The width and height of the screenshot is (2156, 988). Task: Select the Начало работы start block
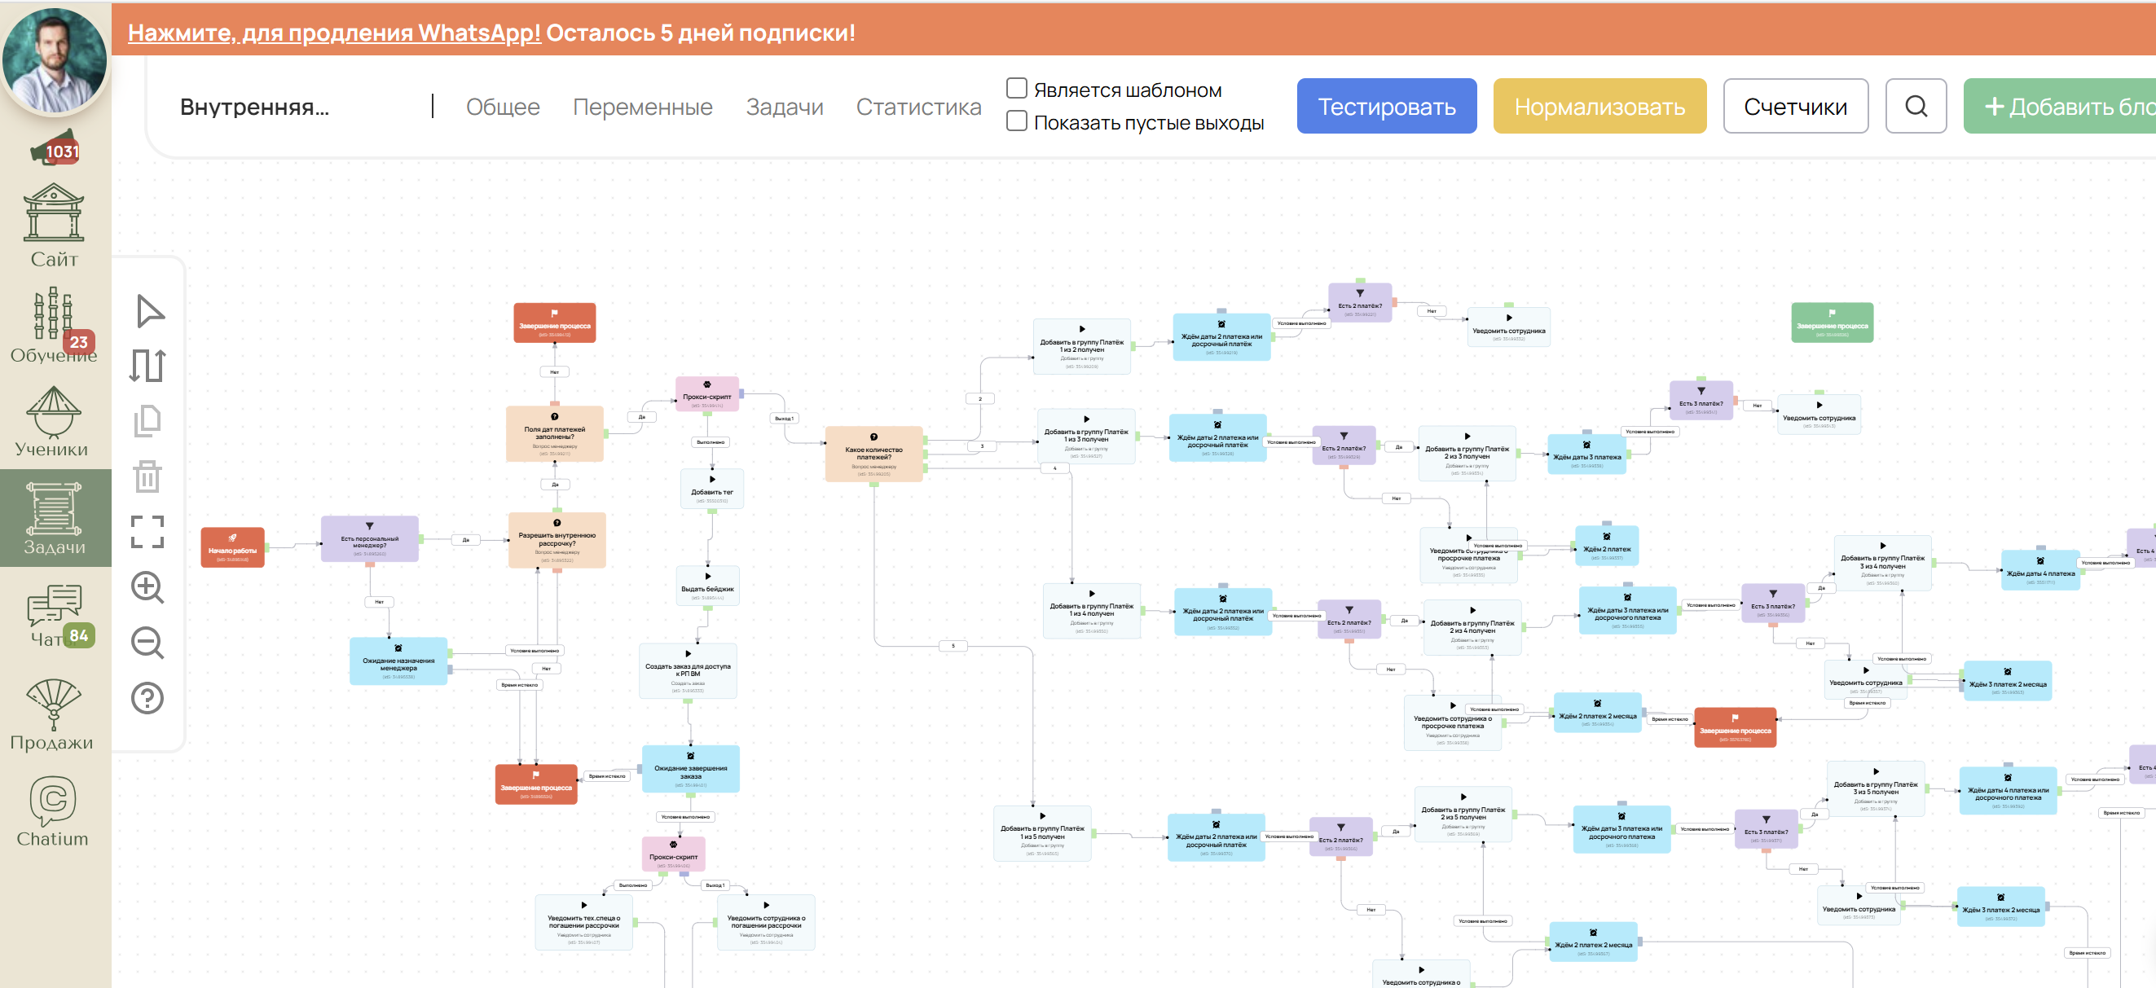pos(233,547)
